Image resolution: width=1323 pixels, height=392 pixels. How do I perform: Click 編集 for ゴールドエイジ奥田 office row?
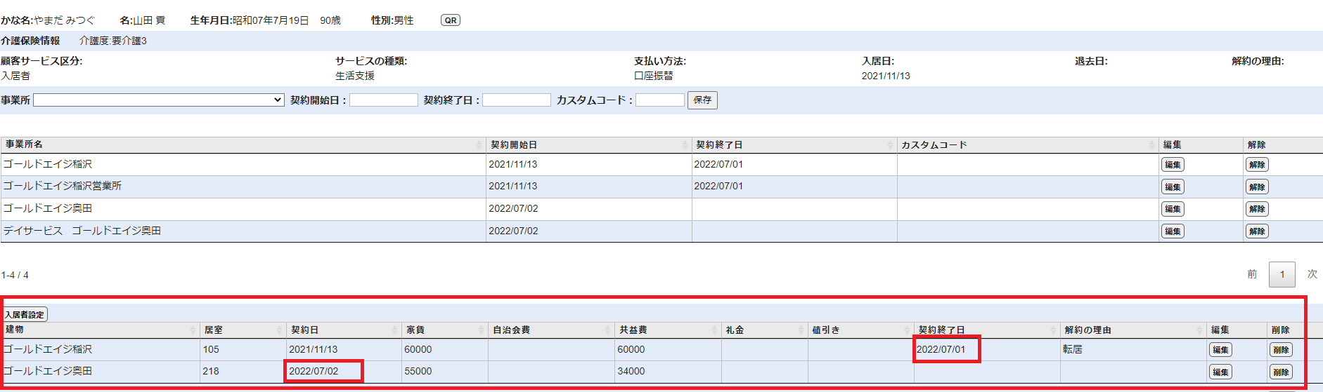pos(1172,209)
